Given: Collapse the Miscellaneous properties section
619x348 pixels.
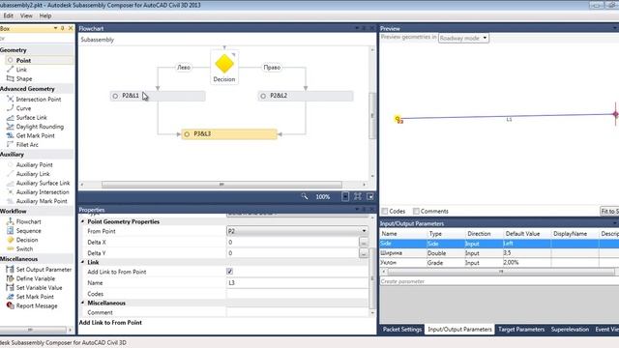Looking at the screenshot, I should [x=83, y=303].
